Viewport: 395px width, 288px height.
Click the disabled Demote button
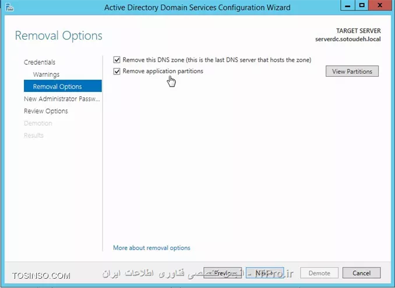[319, 273]
